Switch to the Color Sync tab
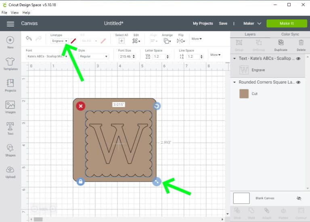This screenshot has height=222, width=310. [290, 34]
